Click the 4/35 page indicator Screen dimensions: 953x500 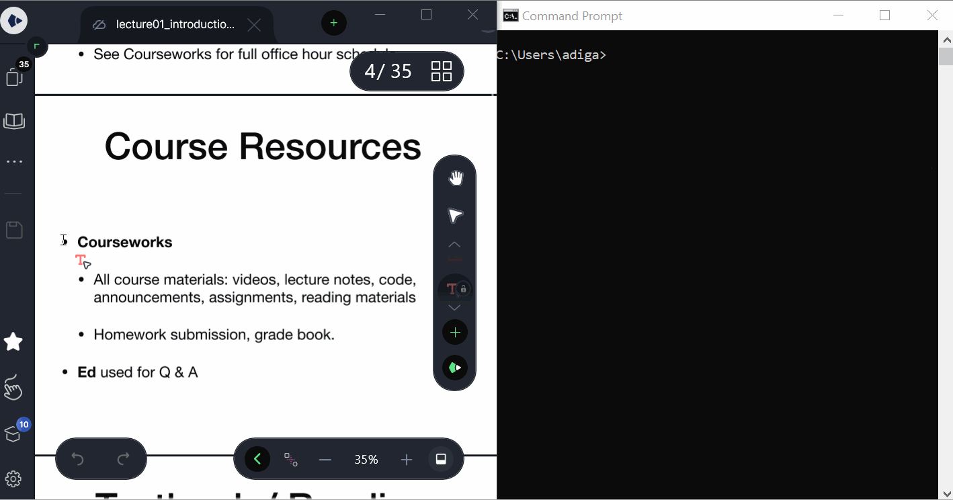388,71
